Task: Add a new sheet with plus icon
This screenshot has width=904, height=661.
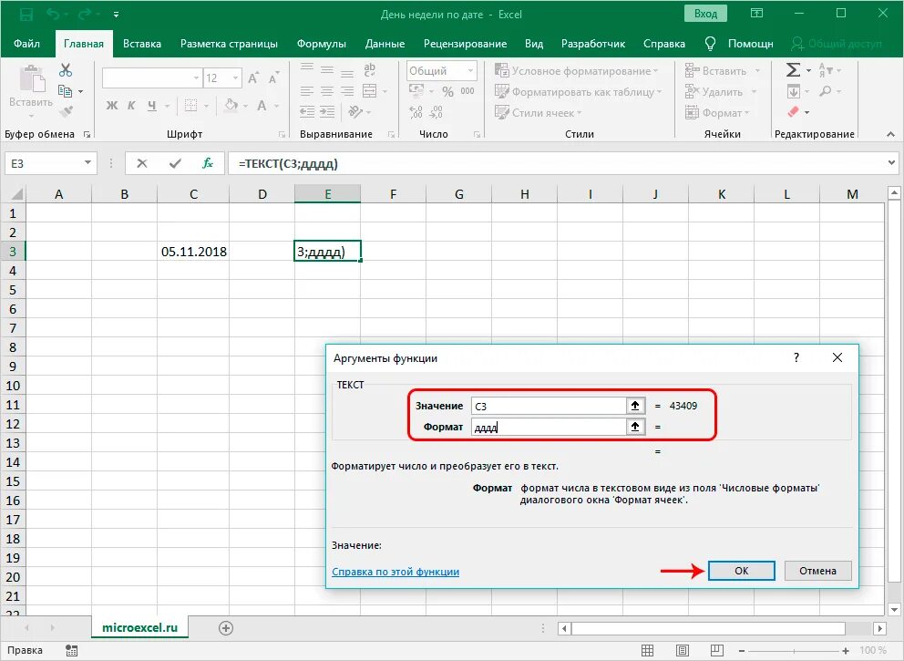Action: (x=226, y=628)
